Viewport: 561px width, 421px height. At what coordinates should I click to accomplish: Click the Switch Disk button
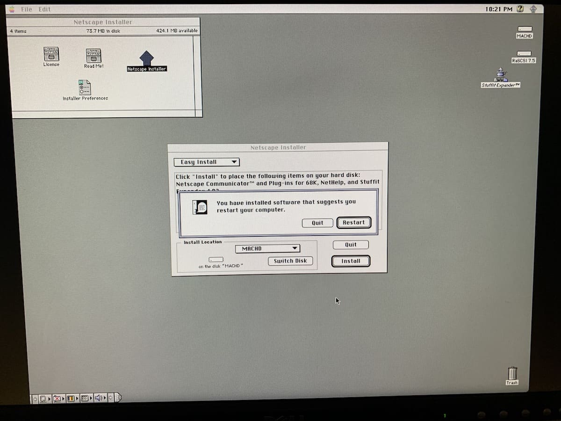(x=290, y=261)
